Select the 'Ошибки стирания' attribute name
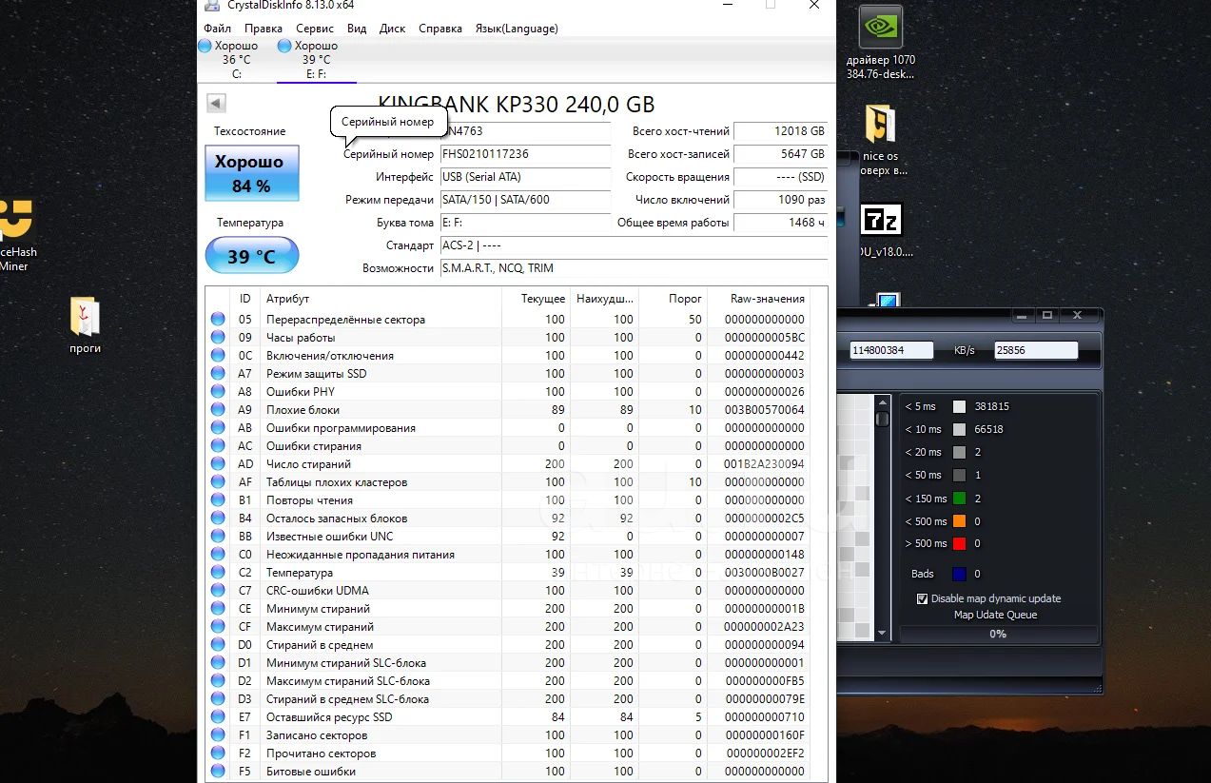The width and height of the screenshot is (1211, 783). [314, 446]
